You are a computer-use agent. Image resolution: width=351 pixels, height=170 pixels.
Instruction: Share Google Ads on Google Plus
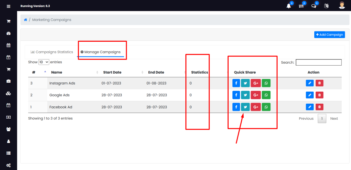click(x=256, y=95)
